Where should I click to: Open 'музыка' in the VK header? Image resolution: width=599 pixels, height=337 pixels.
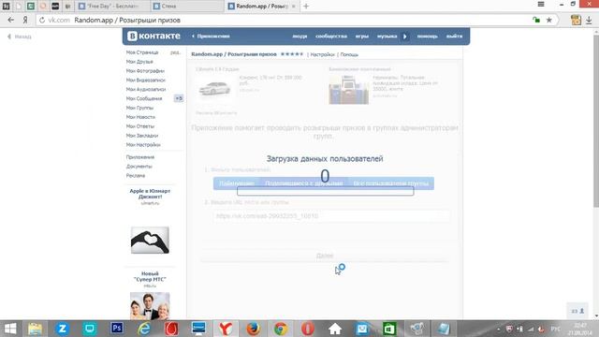point(387,37)
